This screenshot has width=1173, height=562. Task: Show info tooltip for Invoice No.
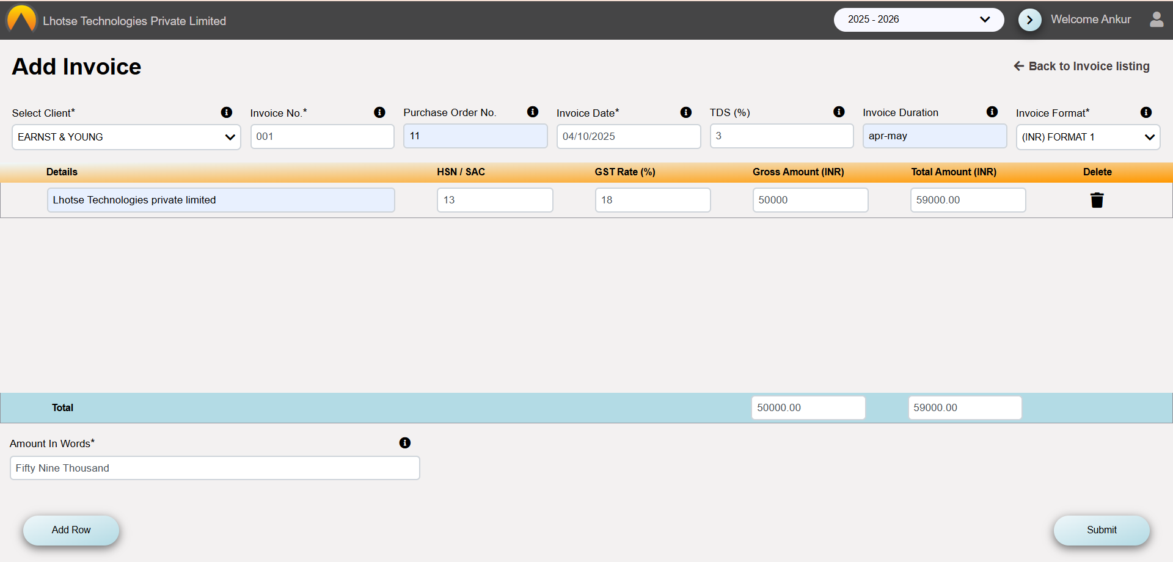[379, 112]
